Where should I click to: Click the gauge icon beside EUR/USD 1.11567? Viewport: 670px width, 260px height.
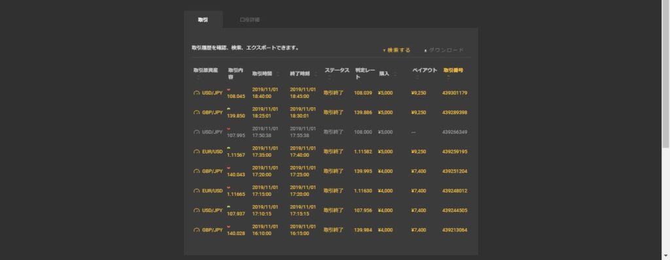[196, 152]
